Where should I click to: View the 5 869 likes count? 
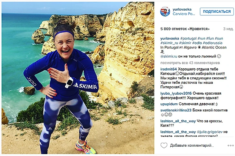click(185, 29)
